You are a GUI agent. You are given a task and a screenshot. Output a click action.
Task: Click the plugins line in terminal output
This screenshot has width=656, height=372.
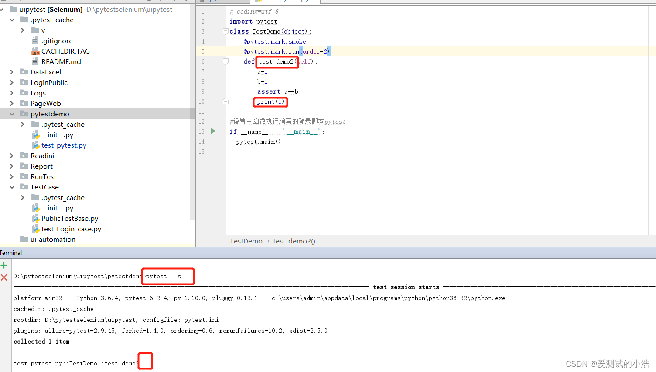171,331
